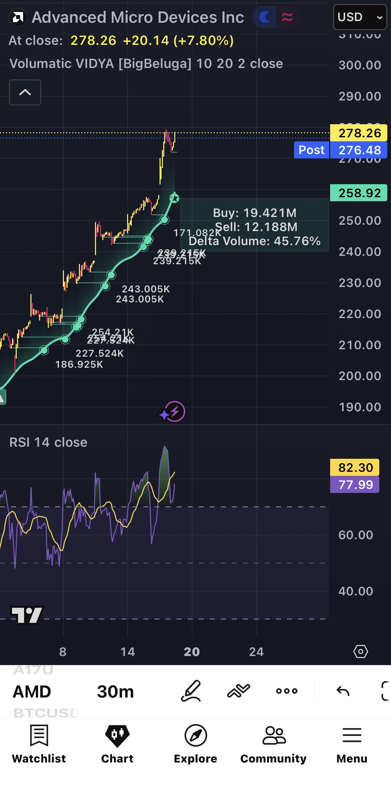Collapse the indicator legend chevron
The width and height of the screenshot is (391, 800).
(x=25, y=92)
